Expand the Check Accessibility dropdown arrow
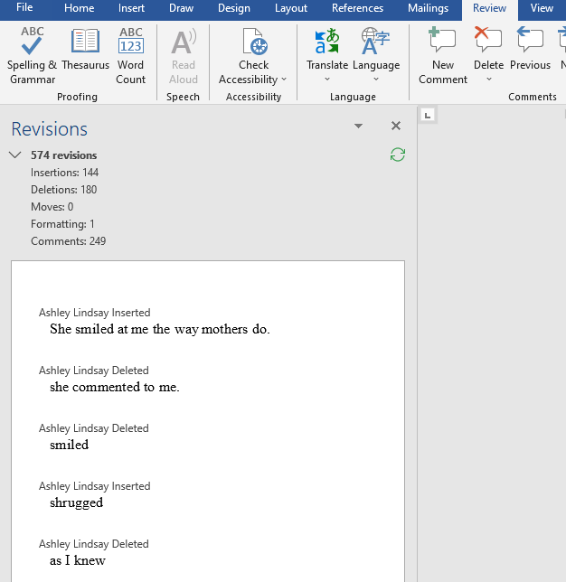Viewport: 566px width, 582px height. [284, 80]
